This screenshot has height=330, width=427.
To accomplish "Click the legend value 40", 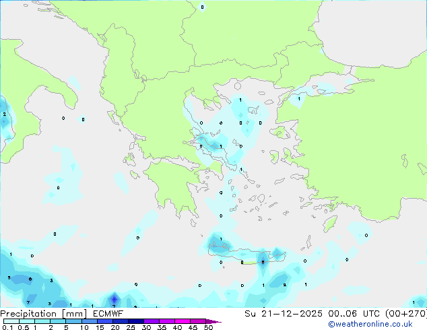I will point(177,327).
